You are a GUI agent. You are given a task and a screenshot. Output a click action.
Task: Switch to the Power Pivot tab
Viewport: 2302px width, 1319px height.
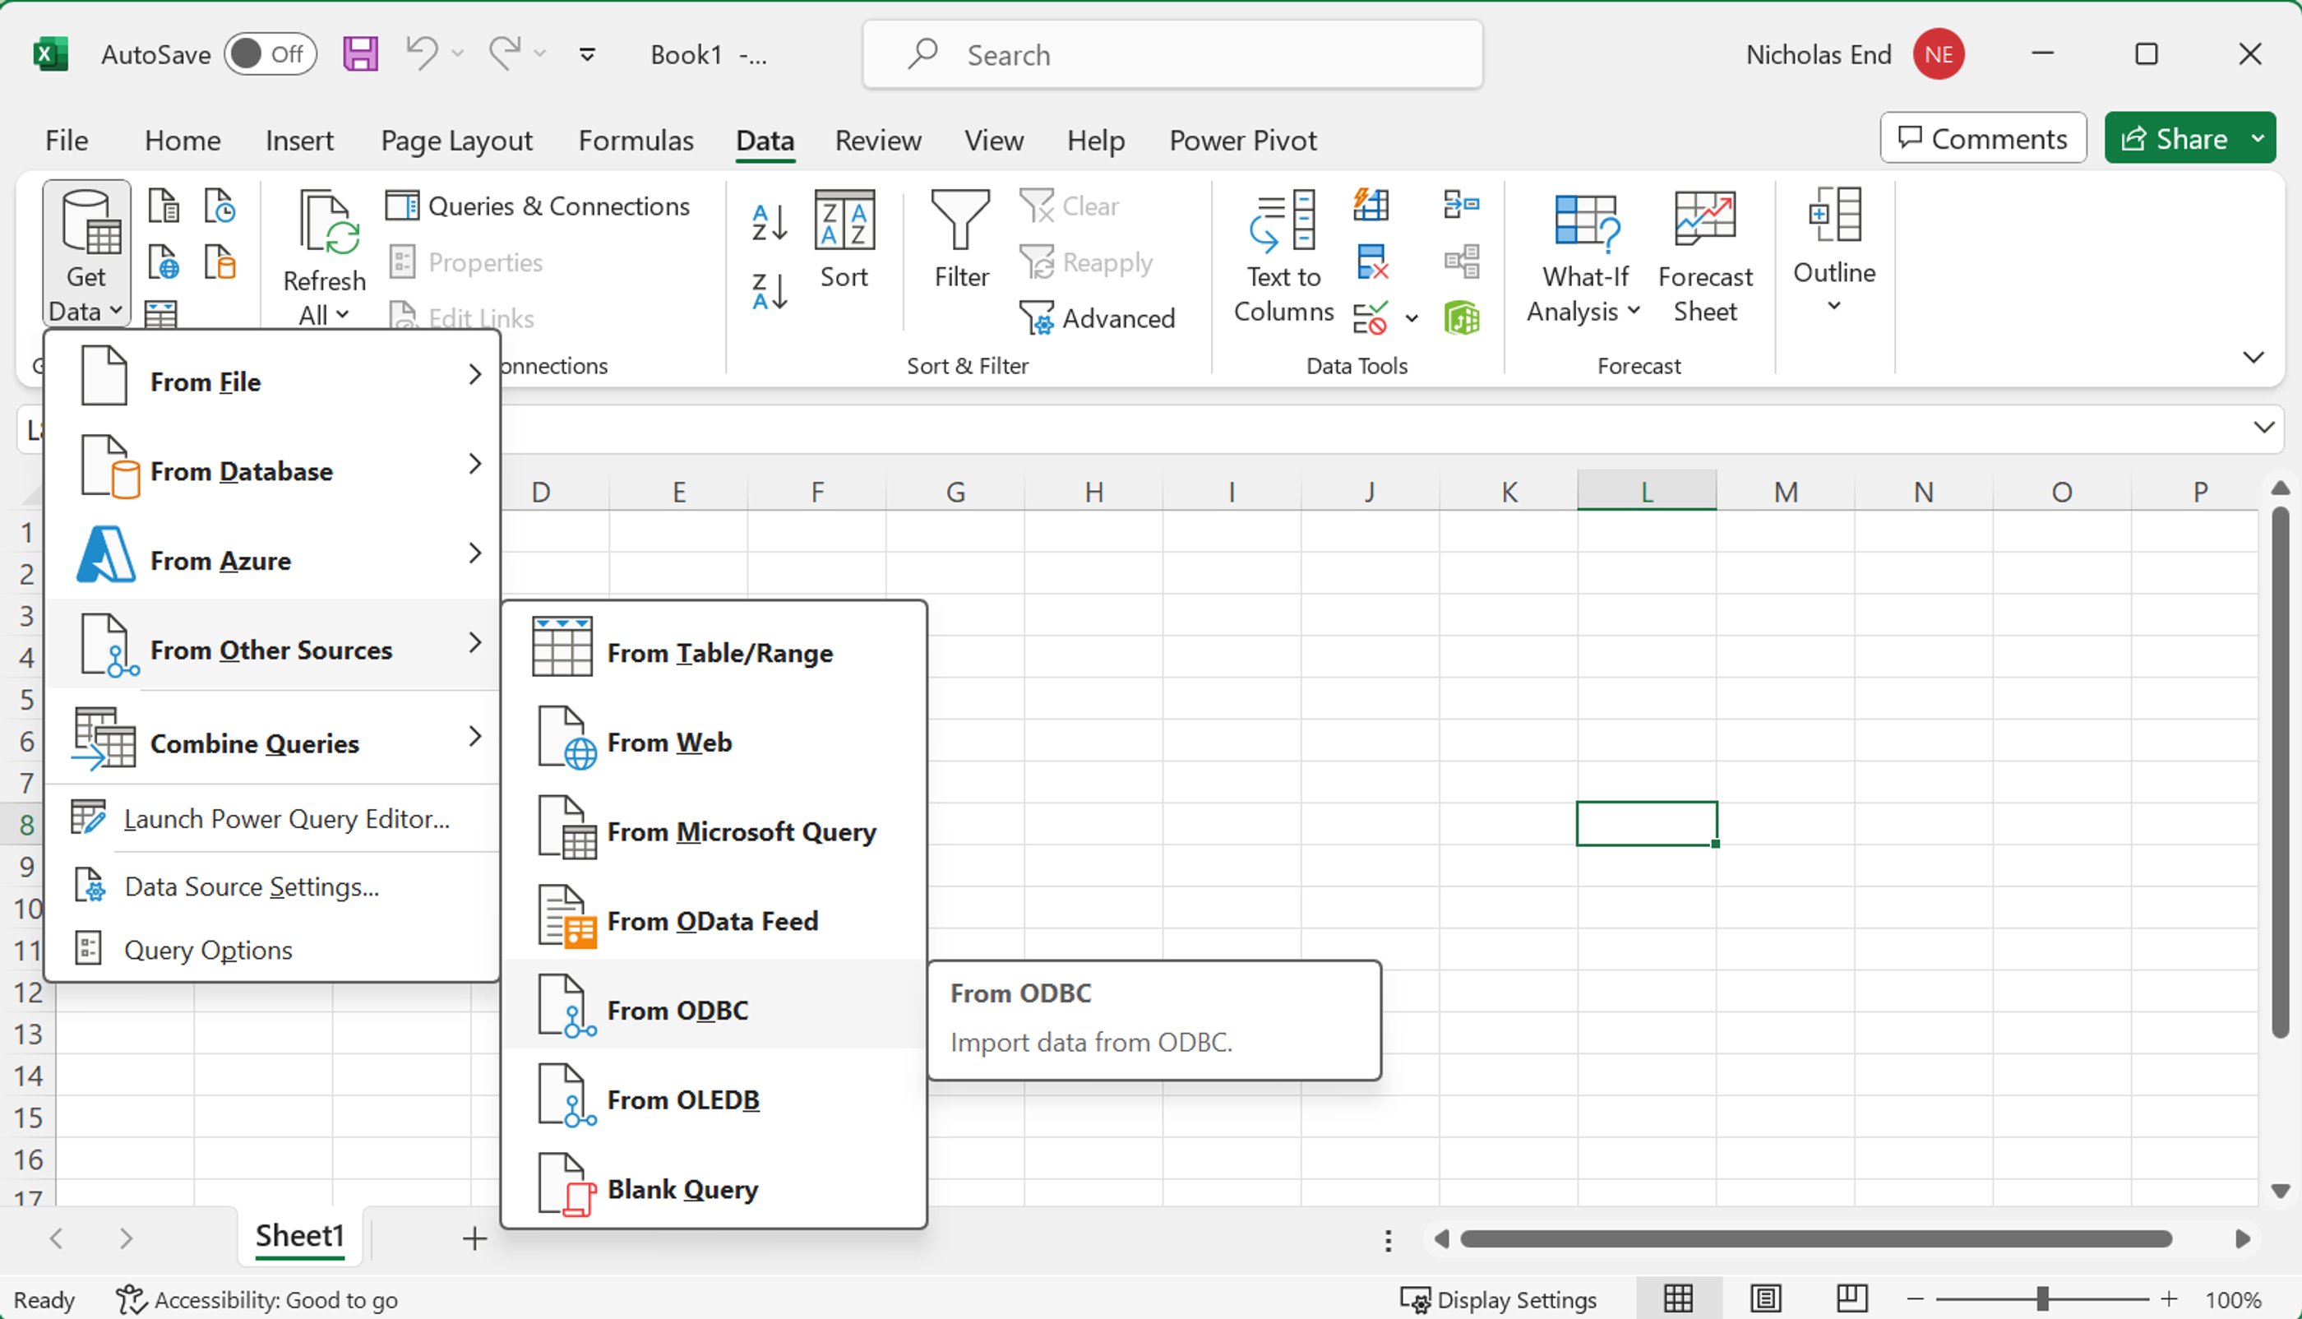1242,141
